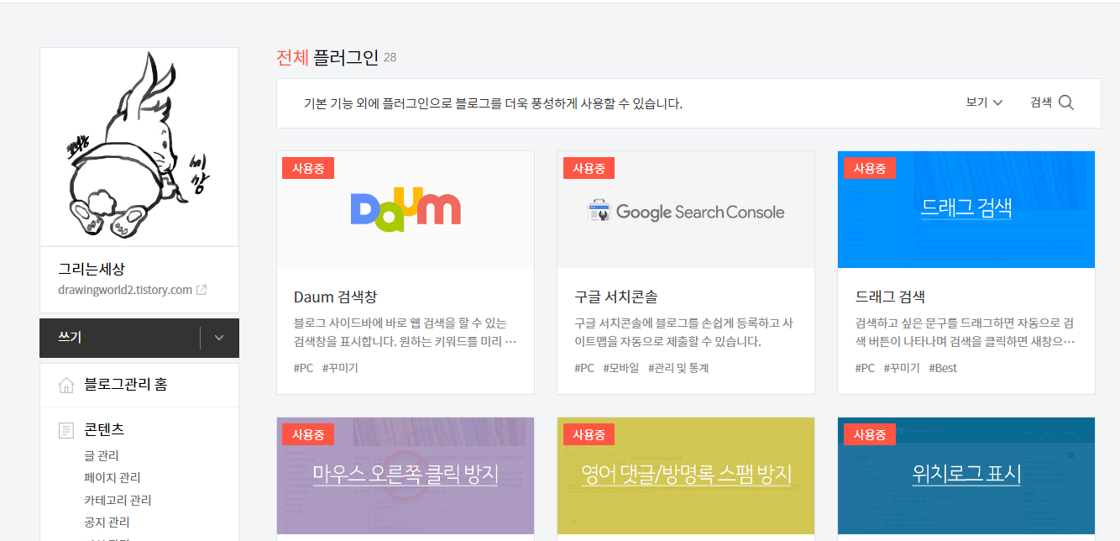Screen dimensions: 1120x541
Task: Open the 드래그 검색 plugin title
Action: tap(890, 297)
